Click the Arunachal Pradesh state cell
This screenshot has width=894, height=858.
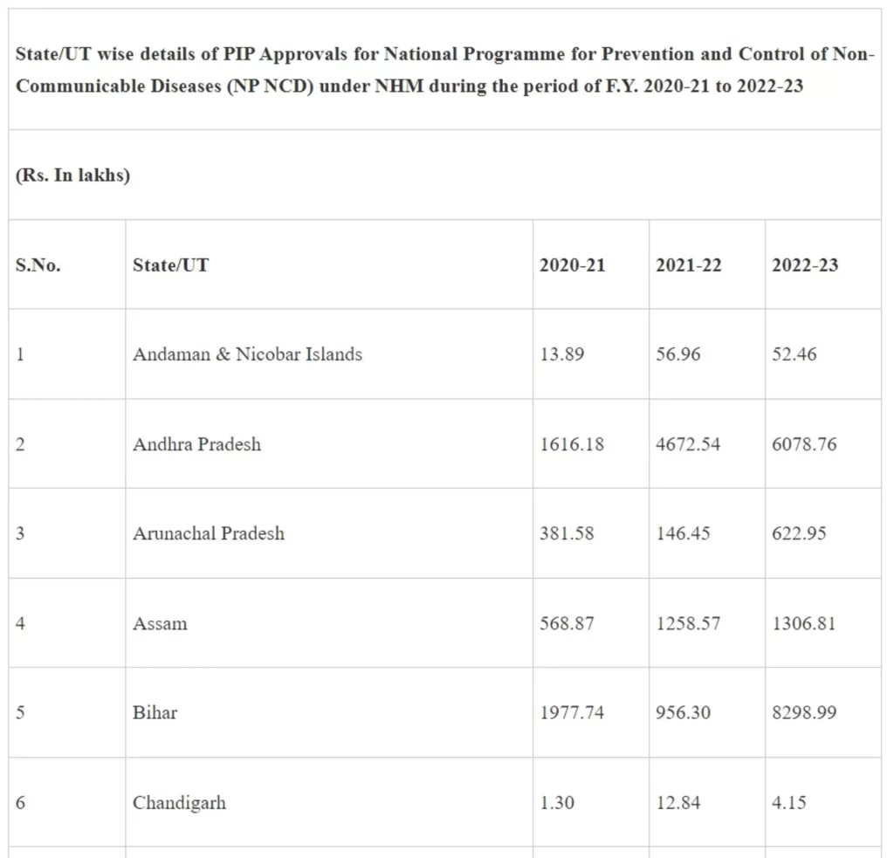click(209, 533)
